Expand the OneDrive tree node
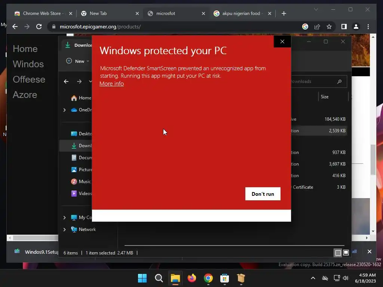Viewport: 383px width, 287px height. pyautogui.click(x=64, y=110)
